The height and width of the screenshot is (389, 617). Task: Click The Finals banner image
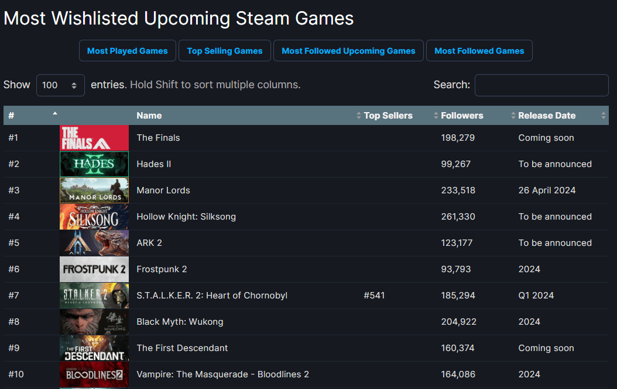point(94,137)
